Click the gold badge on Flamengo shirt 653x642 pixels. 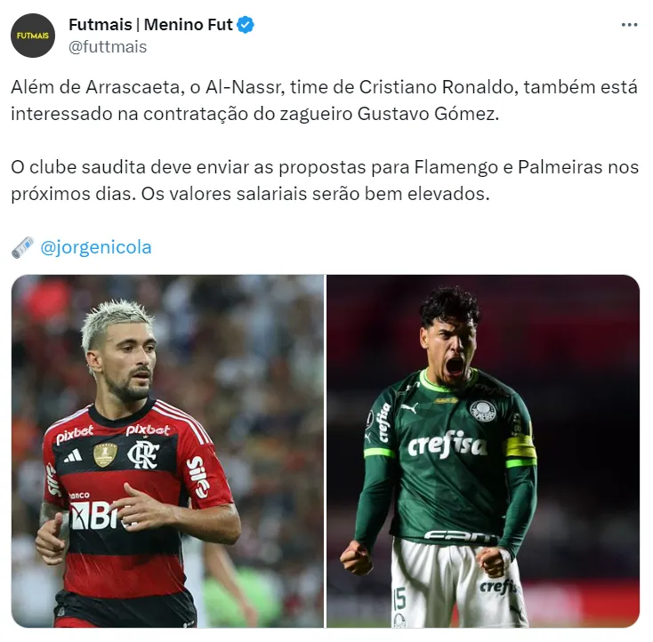click(x=105, y=454)
